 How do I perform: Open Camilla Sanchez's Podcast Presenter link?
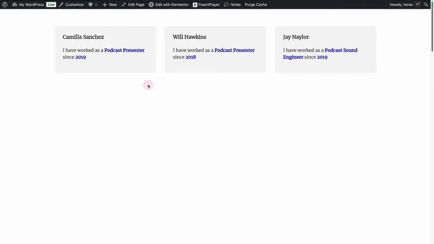point(124,50)
